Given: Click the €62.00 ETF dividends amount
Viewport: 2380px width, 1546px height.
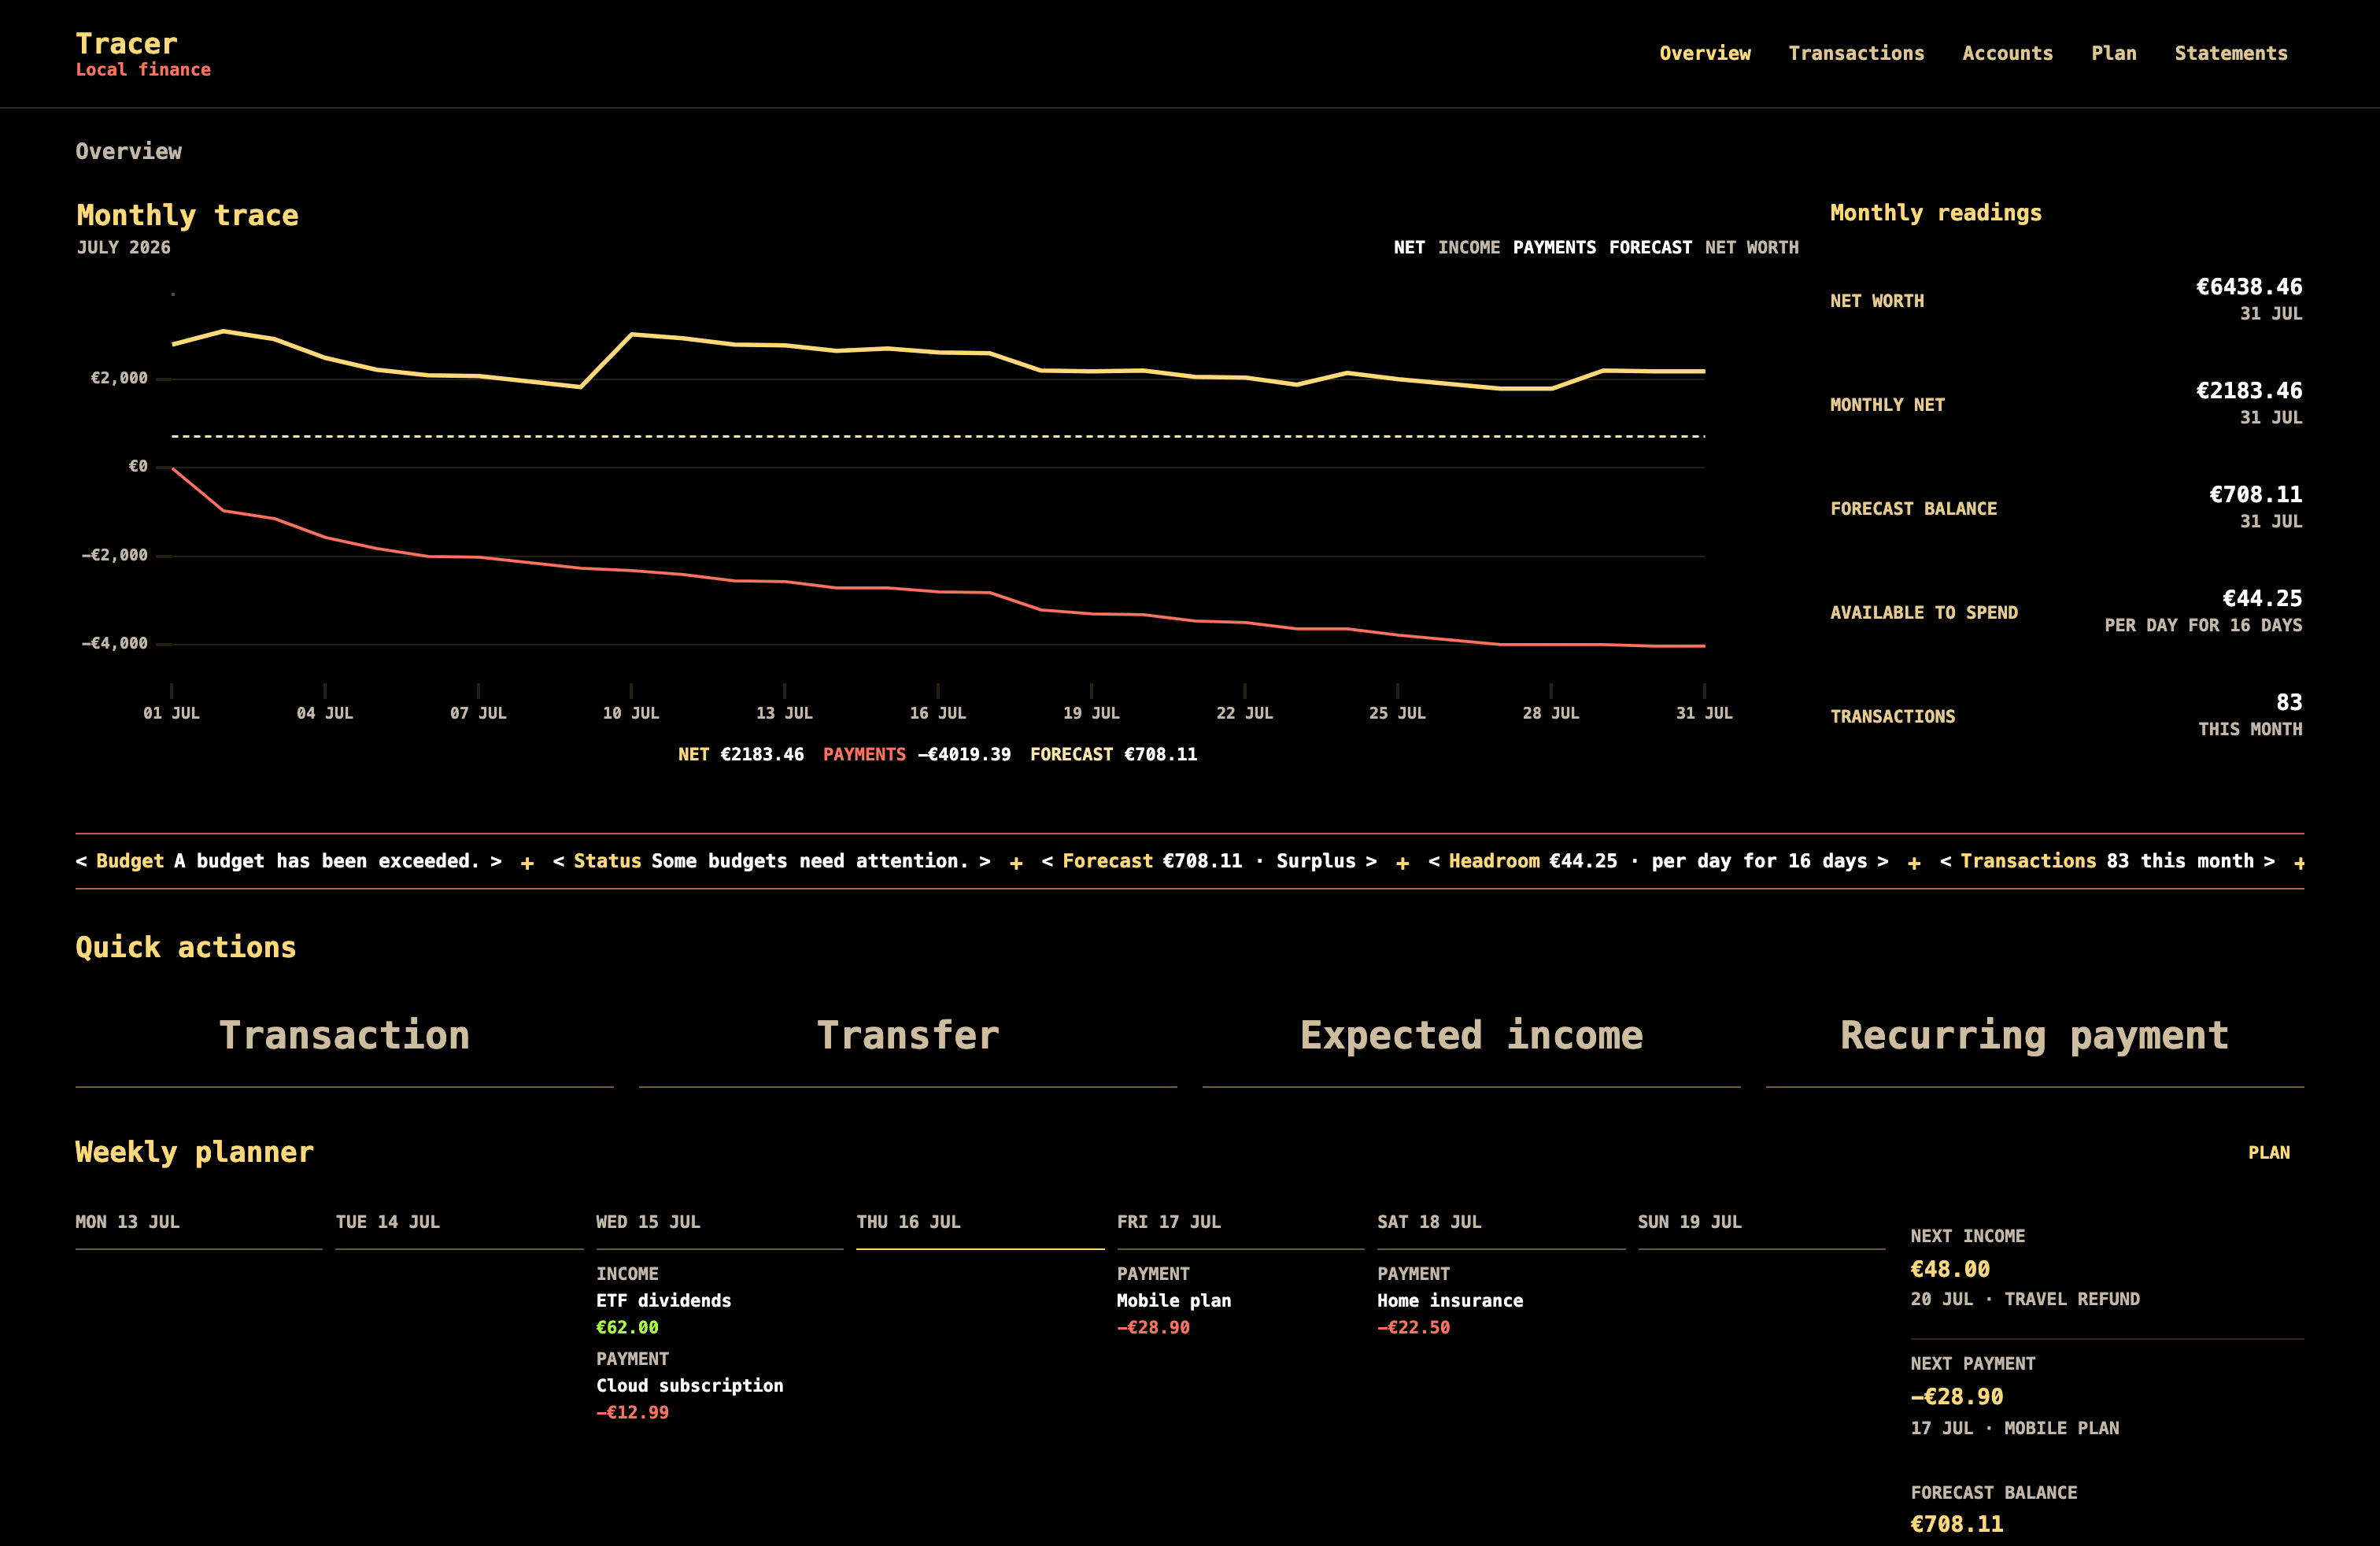Looking at the screenshot, I should pos(627,1328).
